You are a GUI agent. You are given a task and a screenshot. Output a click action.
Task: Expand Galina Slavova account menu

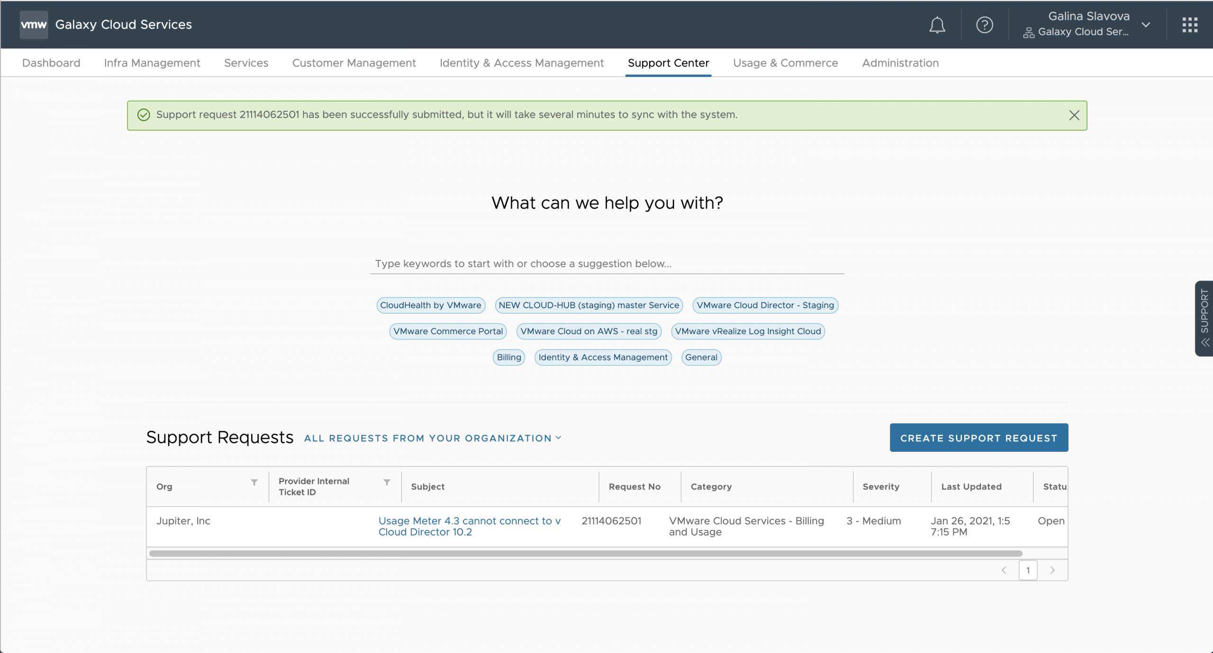(1145, 25)
